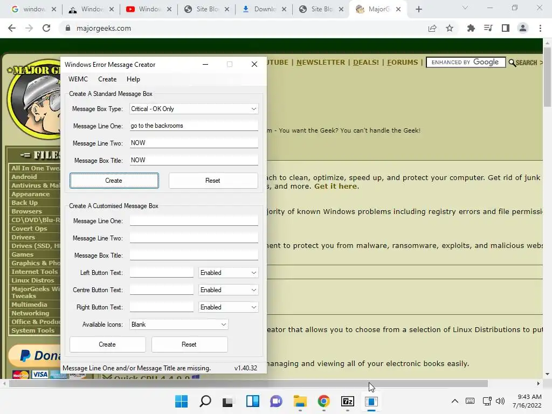Open Games category in Files sidebar
This screenshot has width=552, height=414.
(x=22, y=254)
